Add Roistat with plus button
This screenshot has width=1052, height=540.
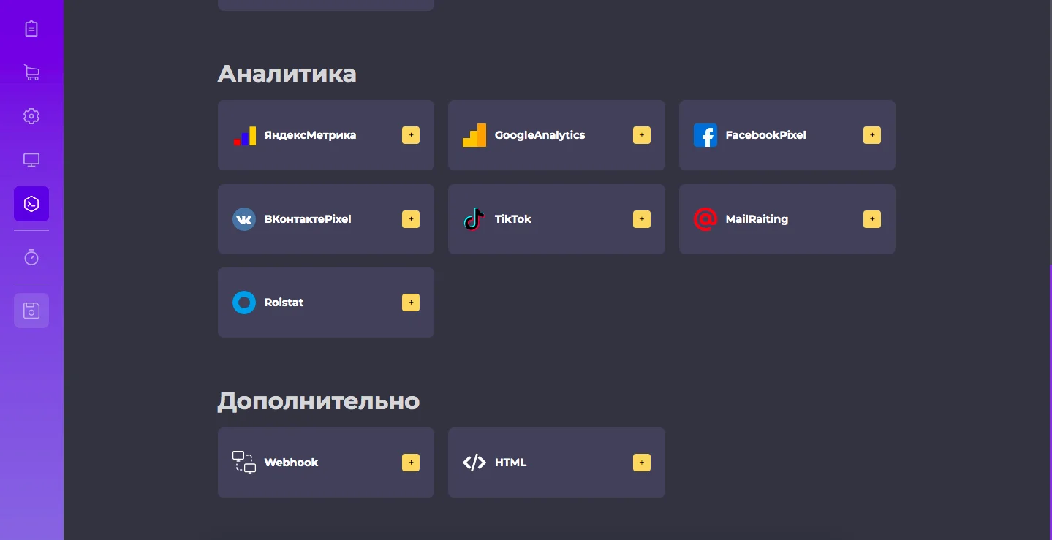(x=411, y=303)
